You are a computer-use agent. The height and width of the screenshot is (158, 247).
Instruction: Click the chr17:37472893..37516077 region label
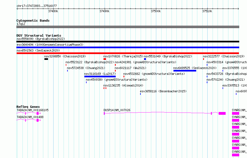click(x=37, y=6)
